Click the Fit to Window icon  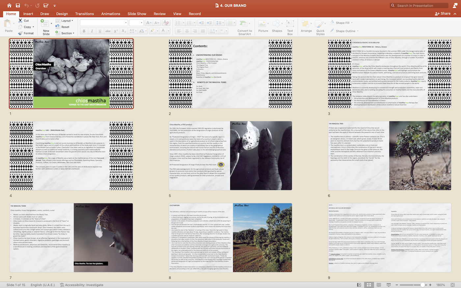(453, 285)
